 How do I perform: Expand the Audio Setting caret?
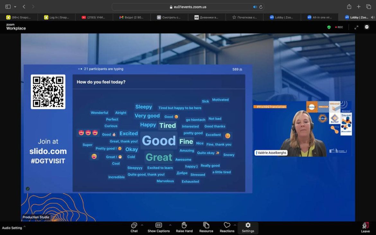25,226
